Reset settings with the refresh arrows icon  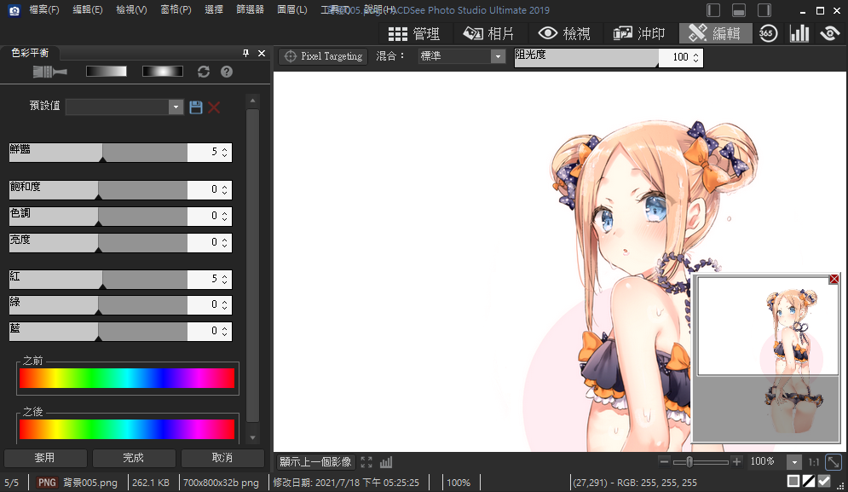click(x=204, y=72)
